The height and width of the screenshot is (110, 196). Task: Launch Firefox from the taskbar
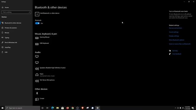click(x=67, y=108)
